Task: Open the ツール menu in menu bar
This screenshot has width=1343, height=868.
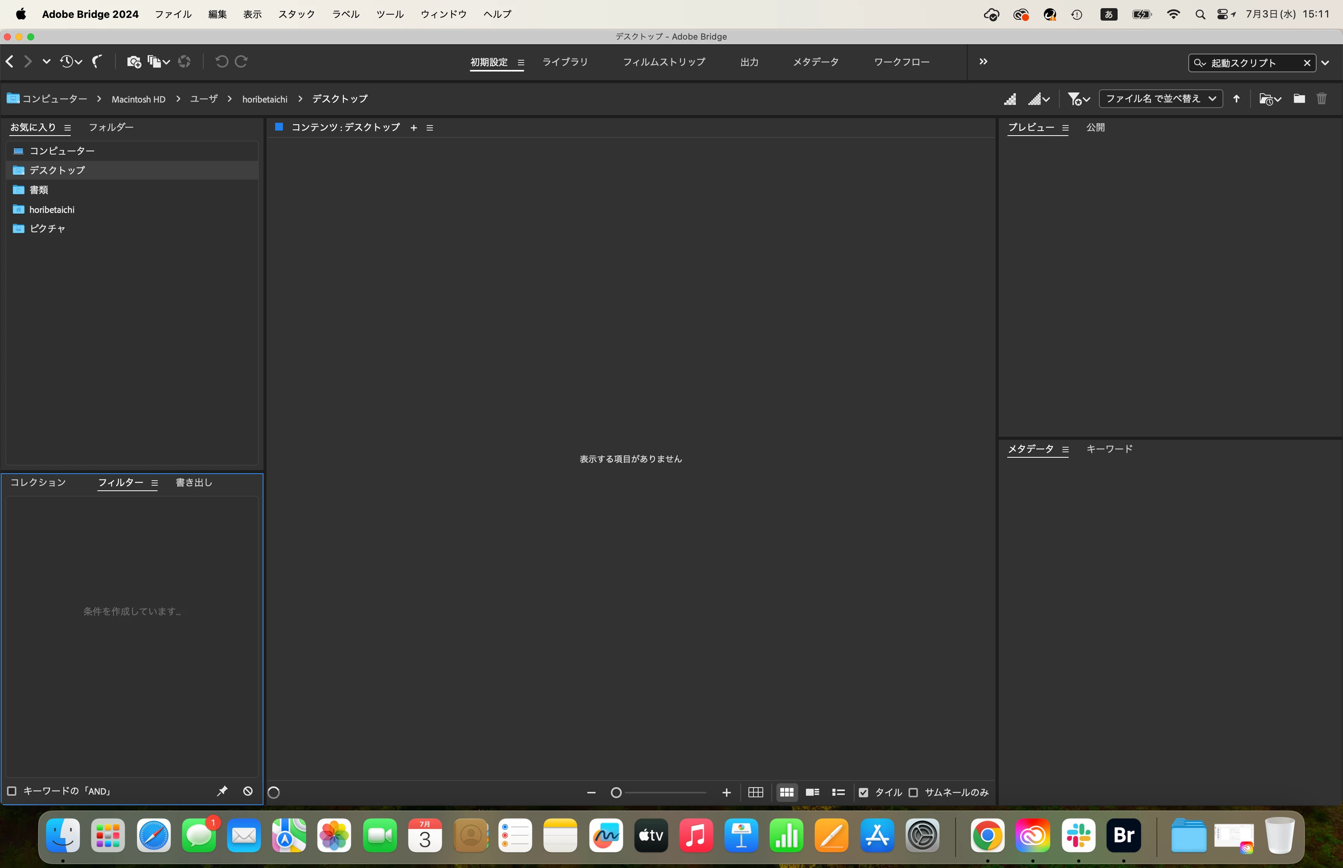Action: click(389, 14)
